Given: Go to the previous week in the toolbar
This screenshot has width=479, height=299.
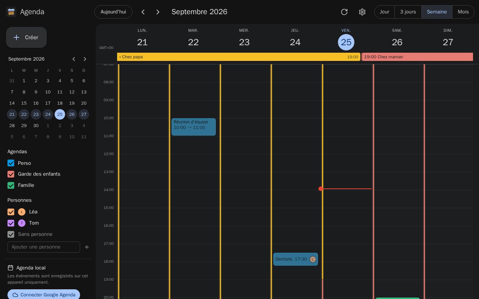Looking at the screenshot, I should [x=143, y=12].
